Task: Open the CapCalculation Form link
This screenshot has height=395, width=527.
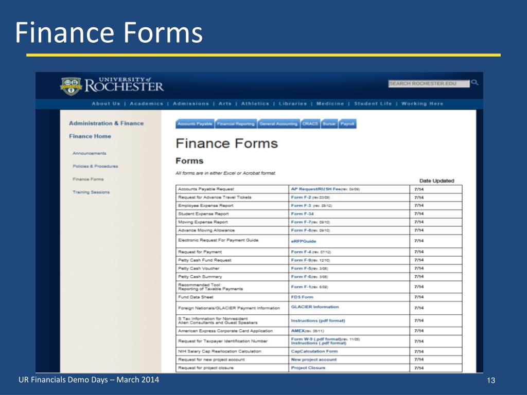Action: [x=314, y=351]
